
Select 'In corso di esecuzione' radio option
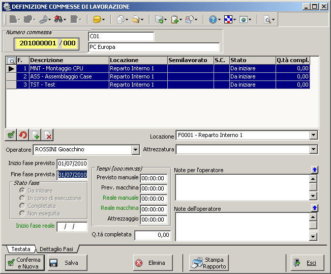pyautogui.click(x=22, y=198)
